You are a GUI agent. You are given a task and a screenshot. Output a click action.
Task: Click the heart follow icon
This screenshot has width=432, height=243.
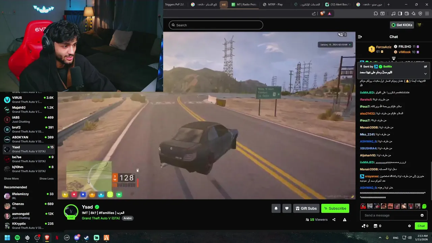(287, 209)
